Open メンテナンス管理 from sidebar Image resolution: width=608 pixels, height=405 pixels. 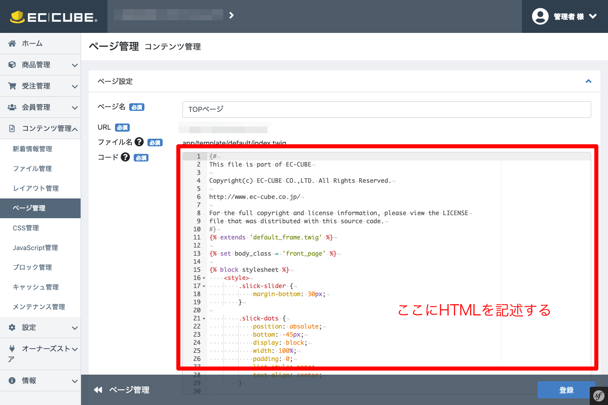[40, 307]
